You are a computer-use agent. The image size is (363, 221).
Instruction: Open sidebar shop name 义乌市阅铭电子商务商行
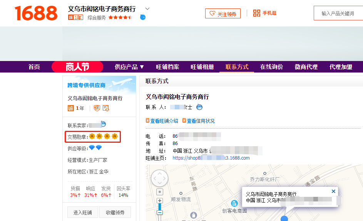click(x=95, y=98)
